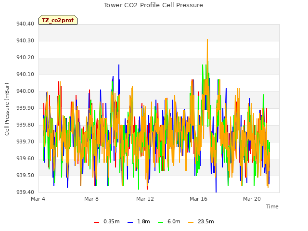
Task: Click the orange peak above 940.30
Action: (207, 40)
